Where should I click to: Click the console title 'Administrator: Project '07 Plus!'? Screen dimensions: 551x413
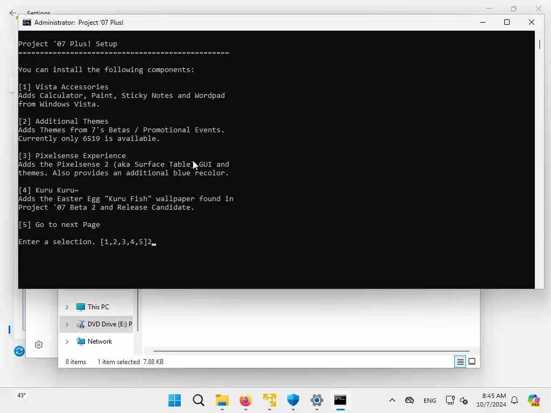[79, 23]
